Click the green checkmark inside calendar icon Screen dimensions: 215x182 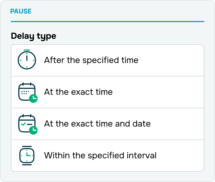(x=23, y=124)
